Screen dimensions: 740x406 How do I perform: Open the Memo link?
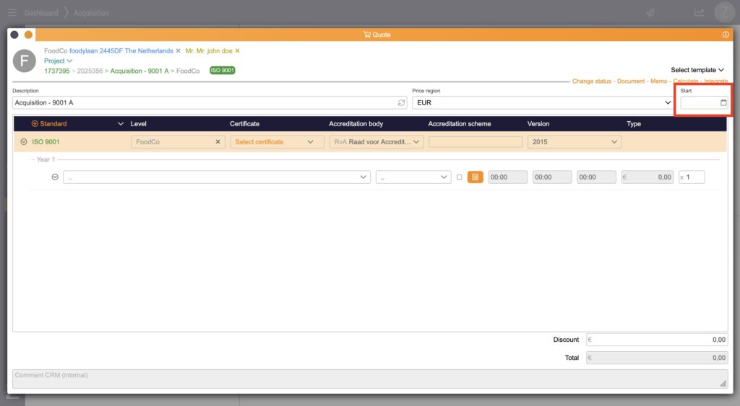click(658, 81)
